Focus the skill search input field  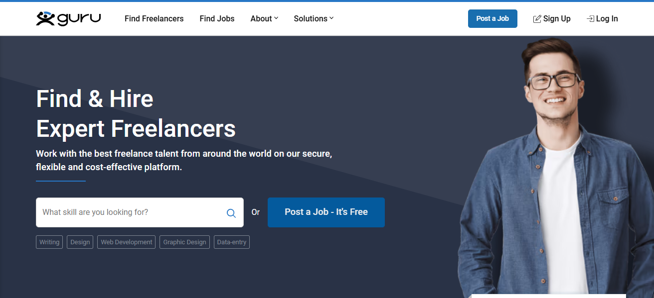coord(140,212)
